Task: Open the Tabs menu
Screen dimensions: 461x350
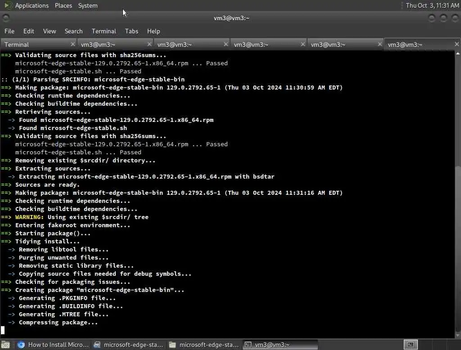Action: click(131, 31)
